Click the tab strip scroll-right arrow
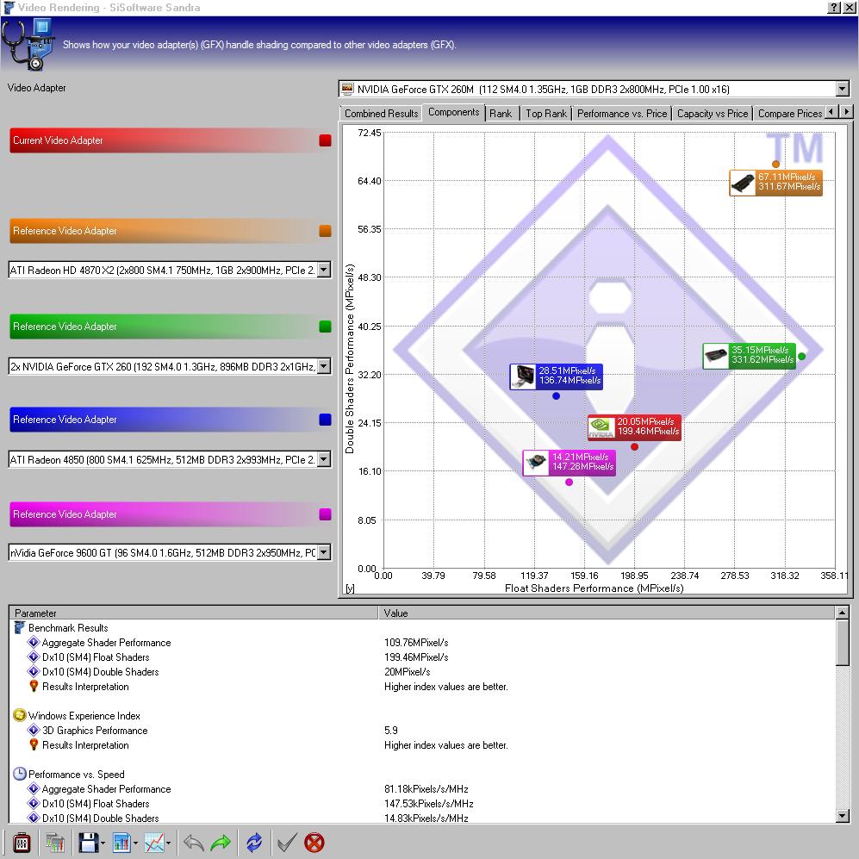The width and height of the screenshot is (859, 859). (846, 112)
